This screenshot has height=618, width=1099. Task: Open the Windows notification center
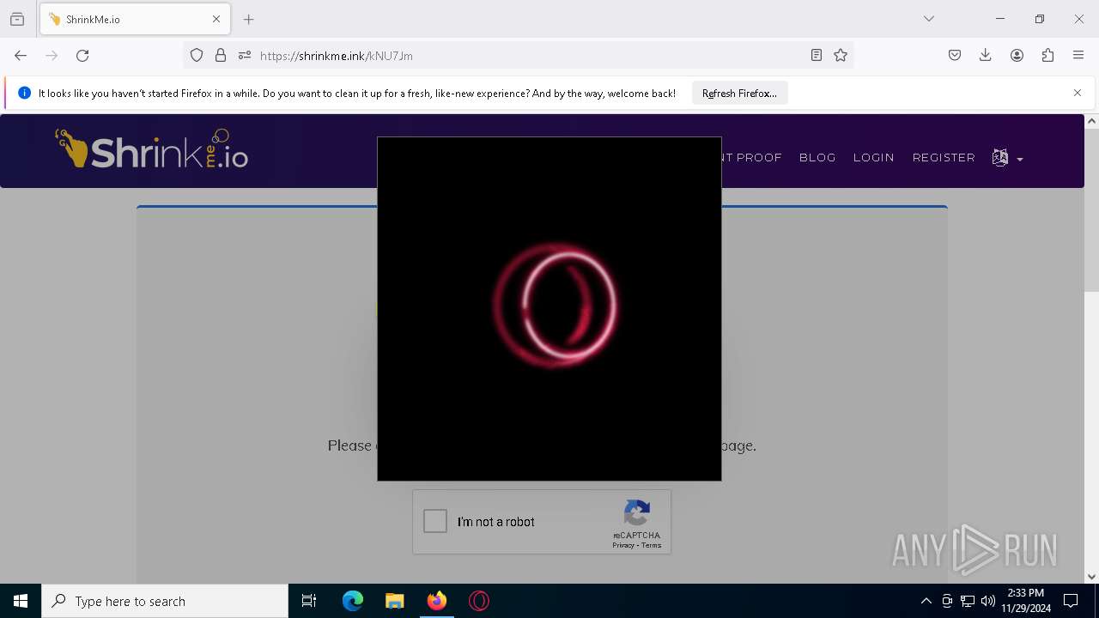pos(1071,601)
